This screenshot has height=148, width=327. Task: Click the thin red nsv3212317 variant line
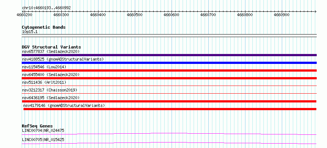[169, 93]
